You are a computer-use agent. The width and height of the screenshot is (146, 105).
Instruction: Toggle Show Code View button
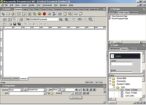coord(4,19)
